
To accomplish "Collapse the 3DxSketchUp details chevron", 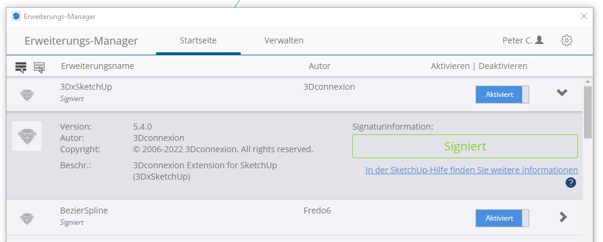I will (x=561, y=93).
